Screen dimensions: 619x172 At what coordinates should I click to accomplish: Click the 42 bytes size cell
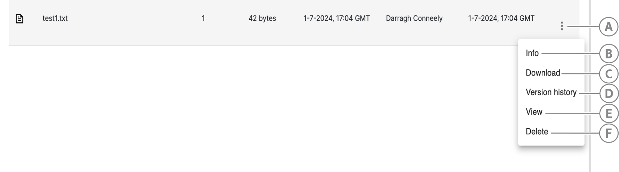click(x=262, y=18)
